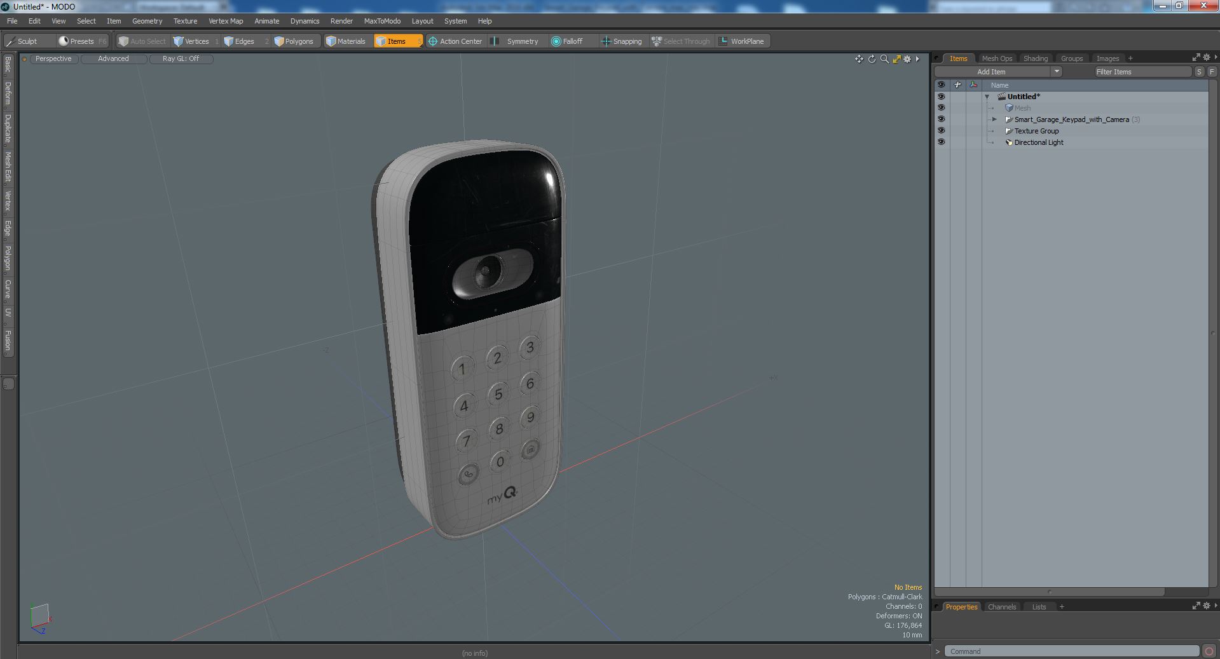Hide Smart_Garage_Keypad_with_Camera group

coord(941,119)
